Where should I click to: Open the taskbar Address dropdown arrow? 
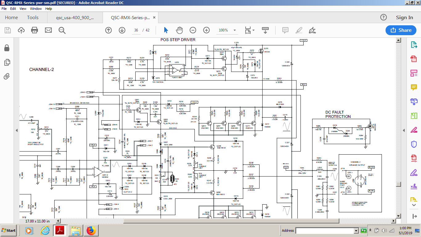(x=356, y=231)
